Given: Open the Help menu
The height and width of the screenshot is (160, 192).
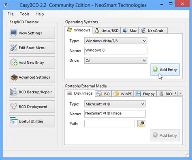Looking at the screenshot, I should pos(40,14).
